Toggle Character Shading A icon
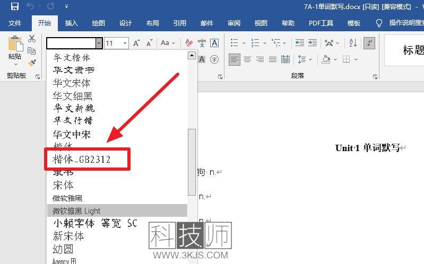 (202, 59)
